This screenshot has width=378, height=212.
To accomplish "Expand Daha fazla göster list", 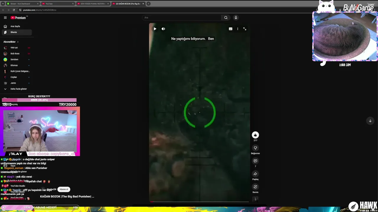I will pyautogui.click(x=17, y=89).
